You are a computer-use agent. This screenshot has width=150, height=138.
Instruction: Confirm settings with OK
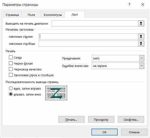coord(104,132)
